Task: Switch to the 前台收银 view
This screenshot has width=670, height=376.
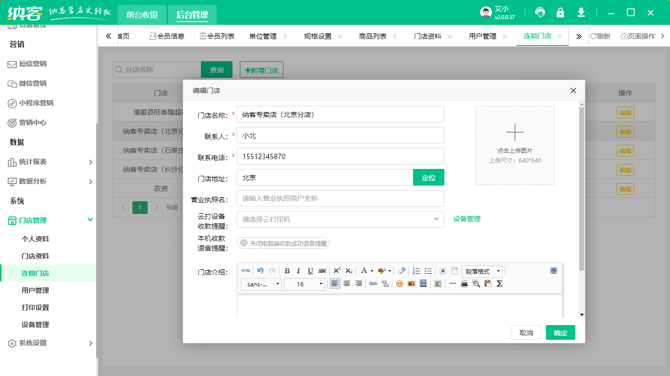Action: [x=141, y=15]
